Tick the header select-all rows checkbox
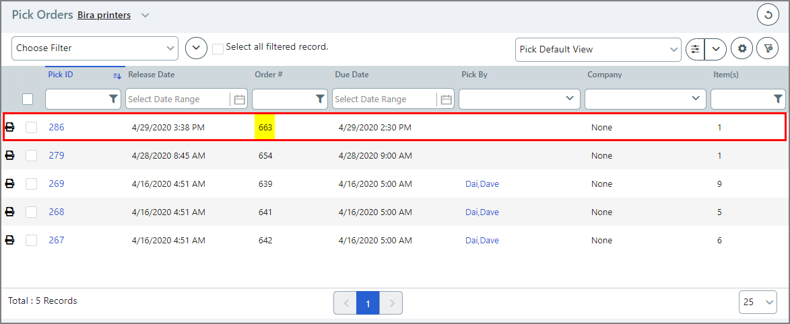The height and width of the screenshot is (324, 790). [x=28, y=99]
